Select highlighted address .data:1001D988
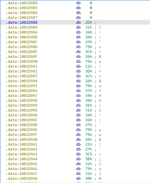The height and width of the screenshot is (183, 150). click(x=21, y=22)
